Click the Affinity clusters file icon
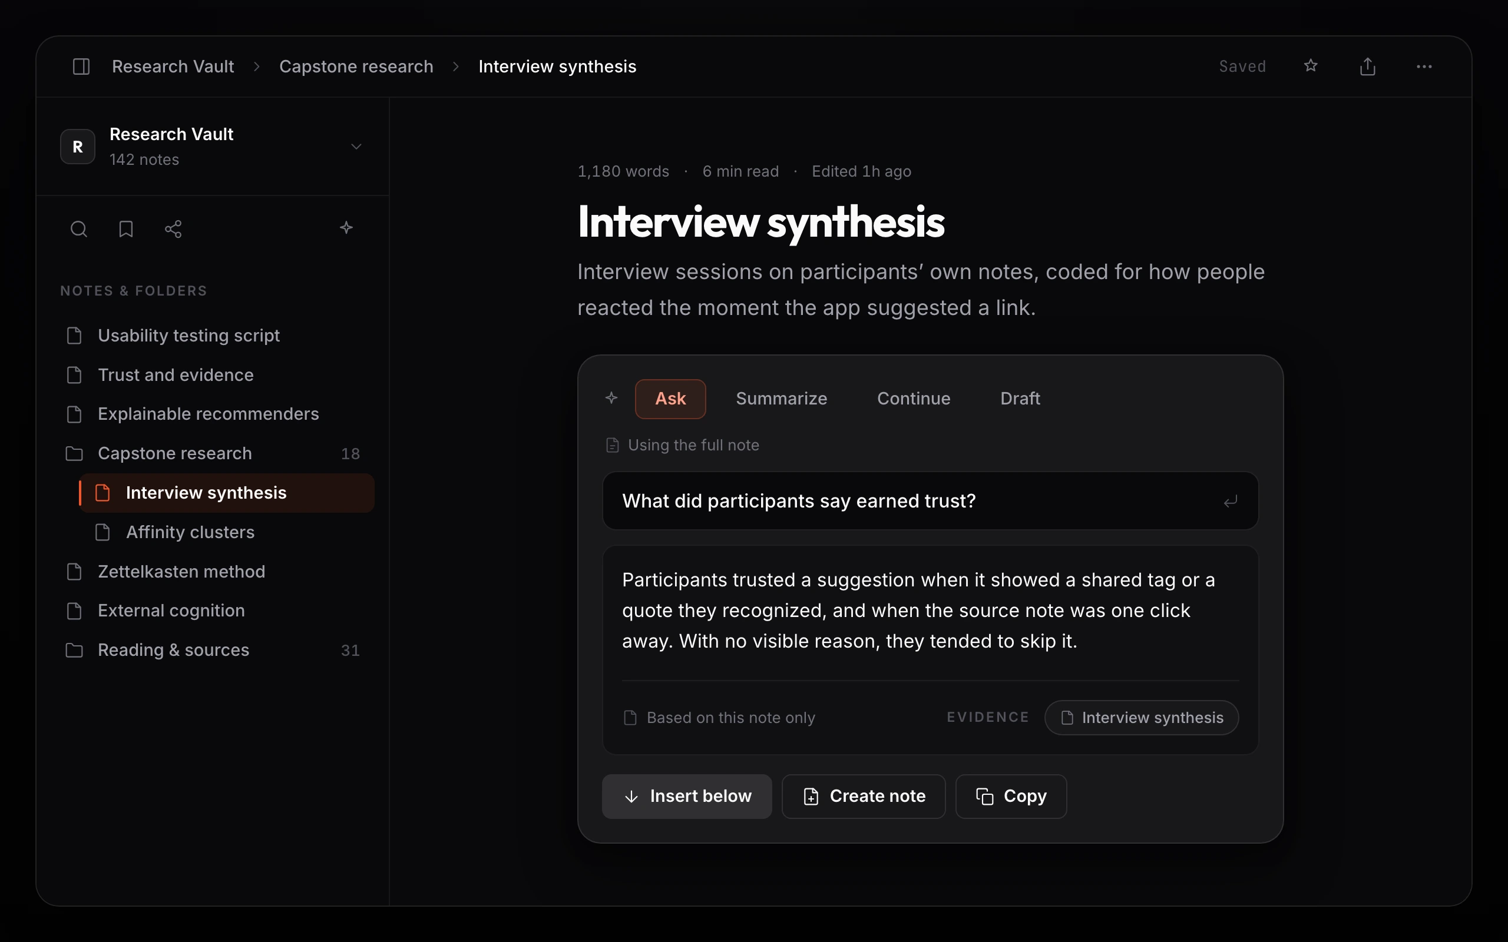This screenshot has width=1508, height=942. (102, 532)
